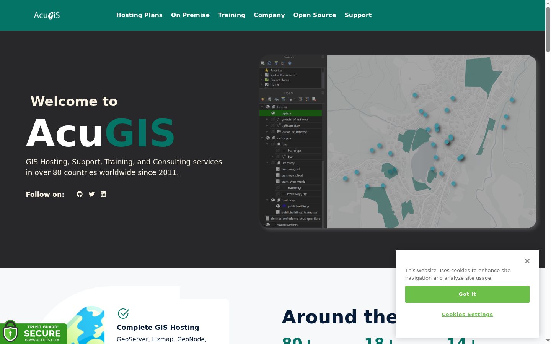Click the "in over 80 countries worldwide" tagline line

tap(102, 172)
